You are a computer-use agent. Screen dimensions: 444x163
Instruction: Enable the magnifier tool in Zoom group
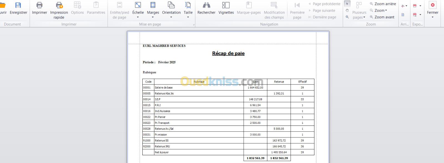coord(347,17)
